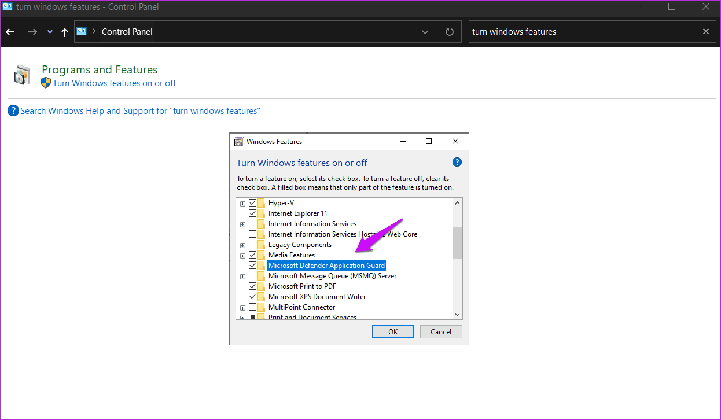The height and width of the screenshot is (420, 721).
Task: Click Cancel in Windows Features dialog
Action: pos(441,331)
